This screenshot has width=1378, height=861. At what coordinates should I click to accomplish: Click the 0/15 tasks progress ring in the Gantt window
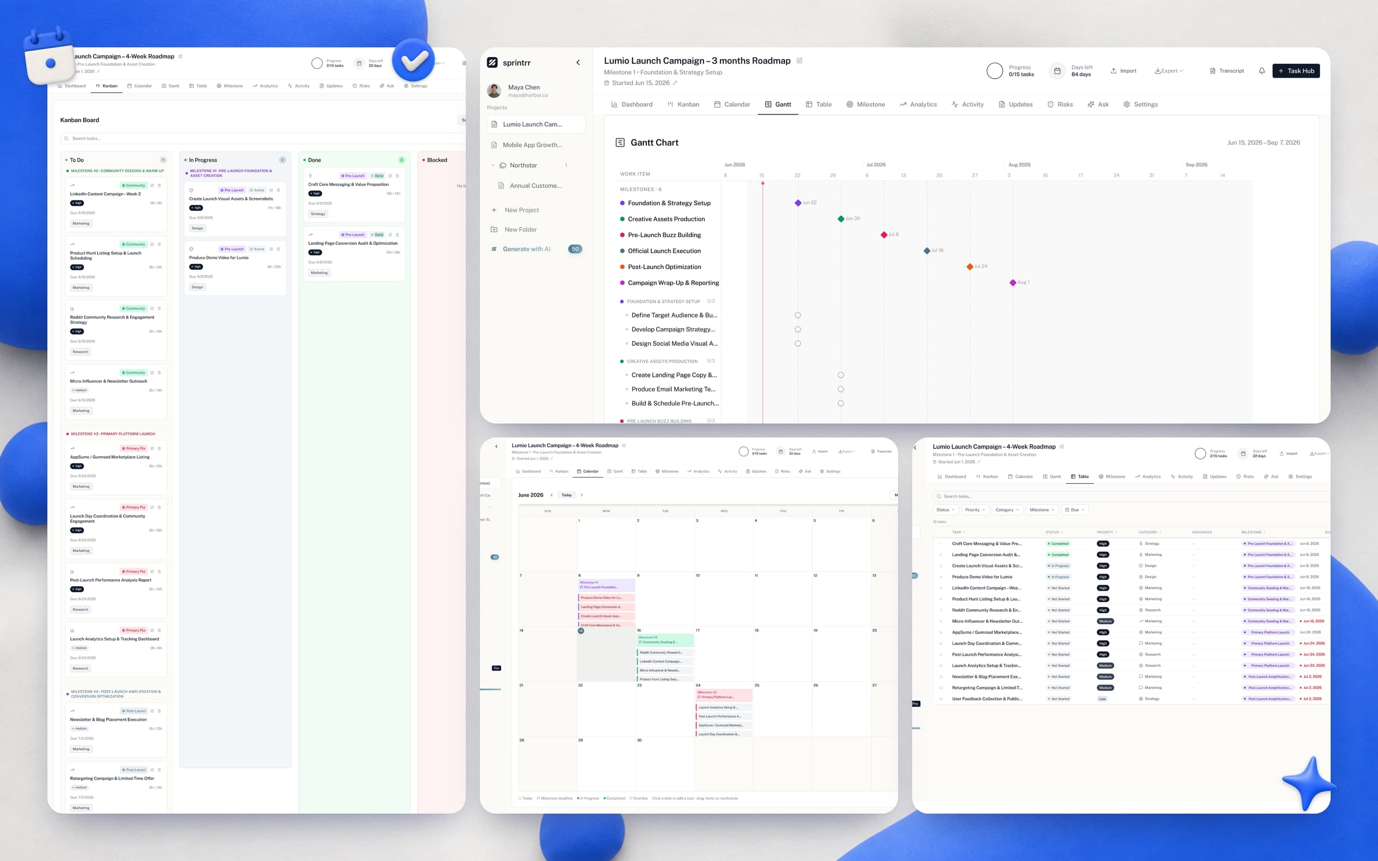click(995, 71)
